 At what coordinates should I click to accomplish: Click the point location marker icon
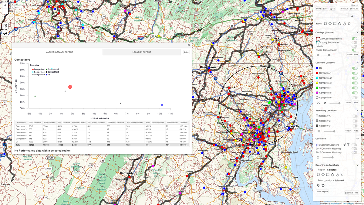click(x=318, y=185)
